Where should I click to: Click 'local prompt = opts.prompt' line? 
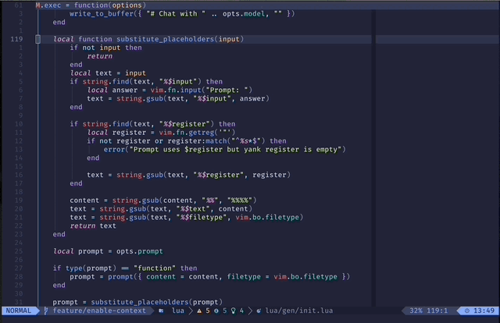pyautogui.click(x=109, y=250)
